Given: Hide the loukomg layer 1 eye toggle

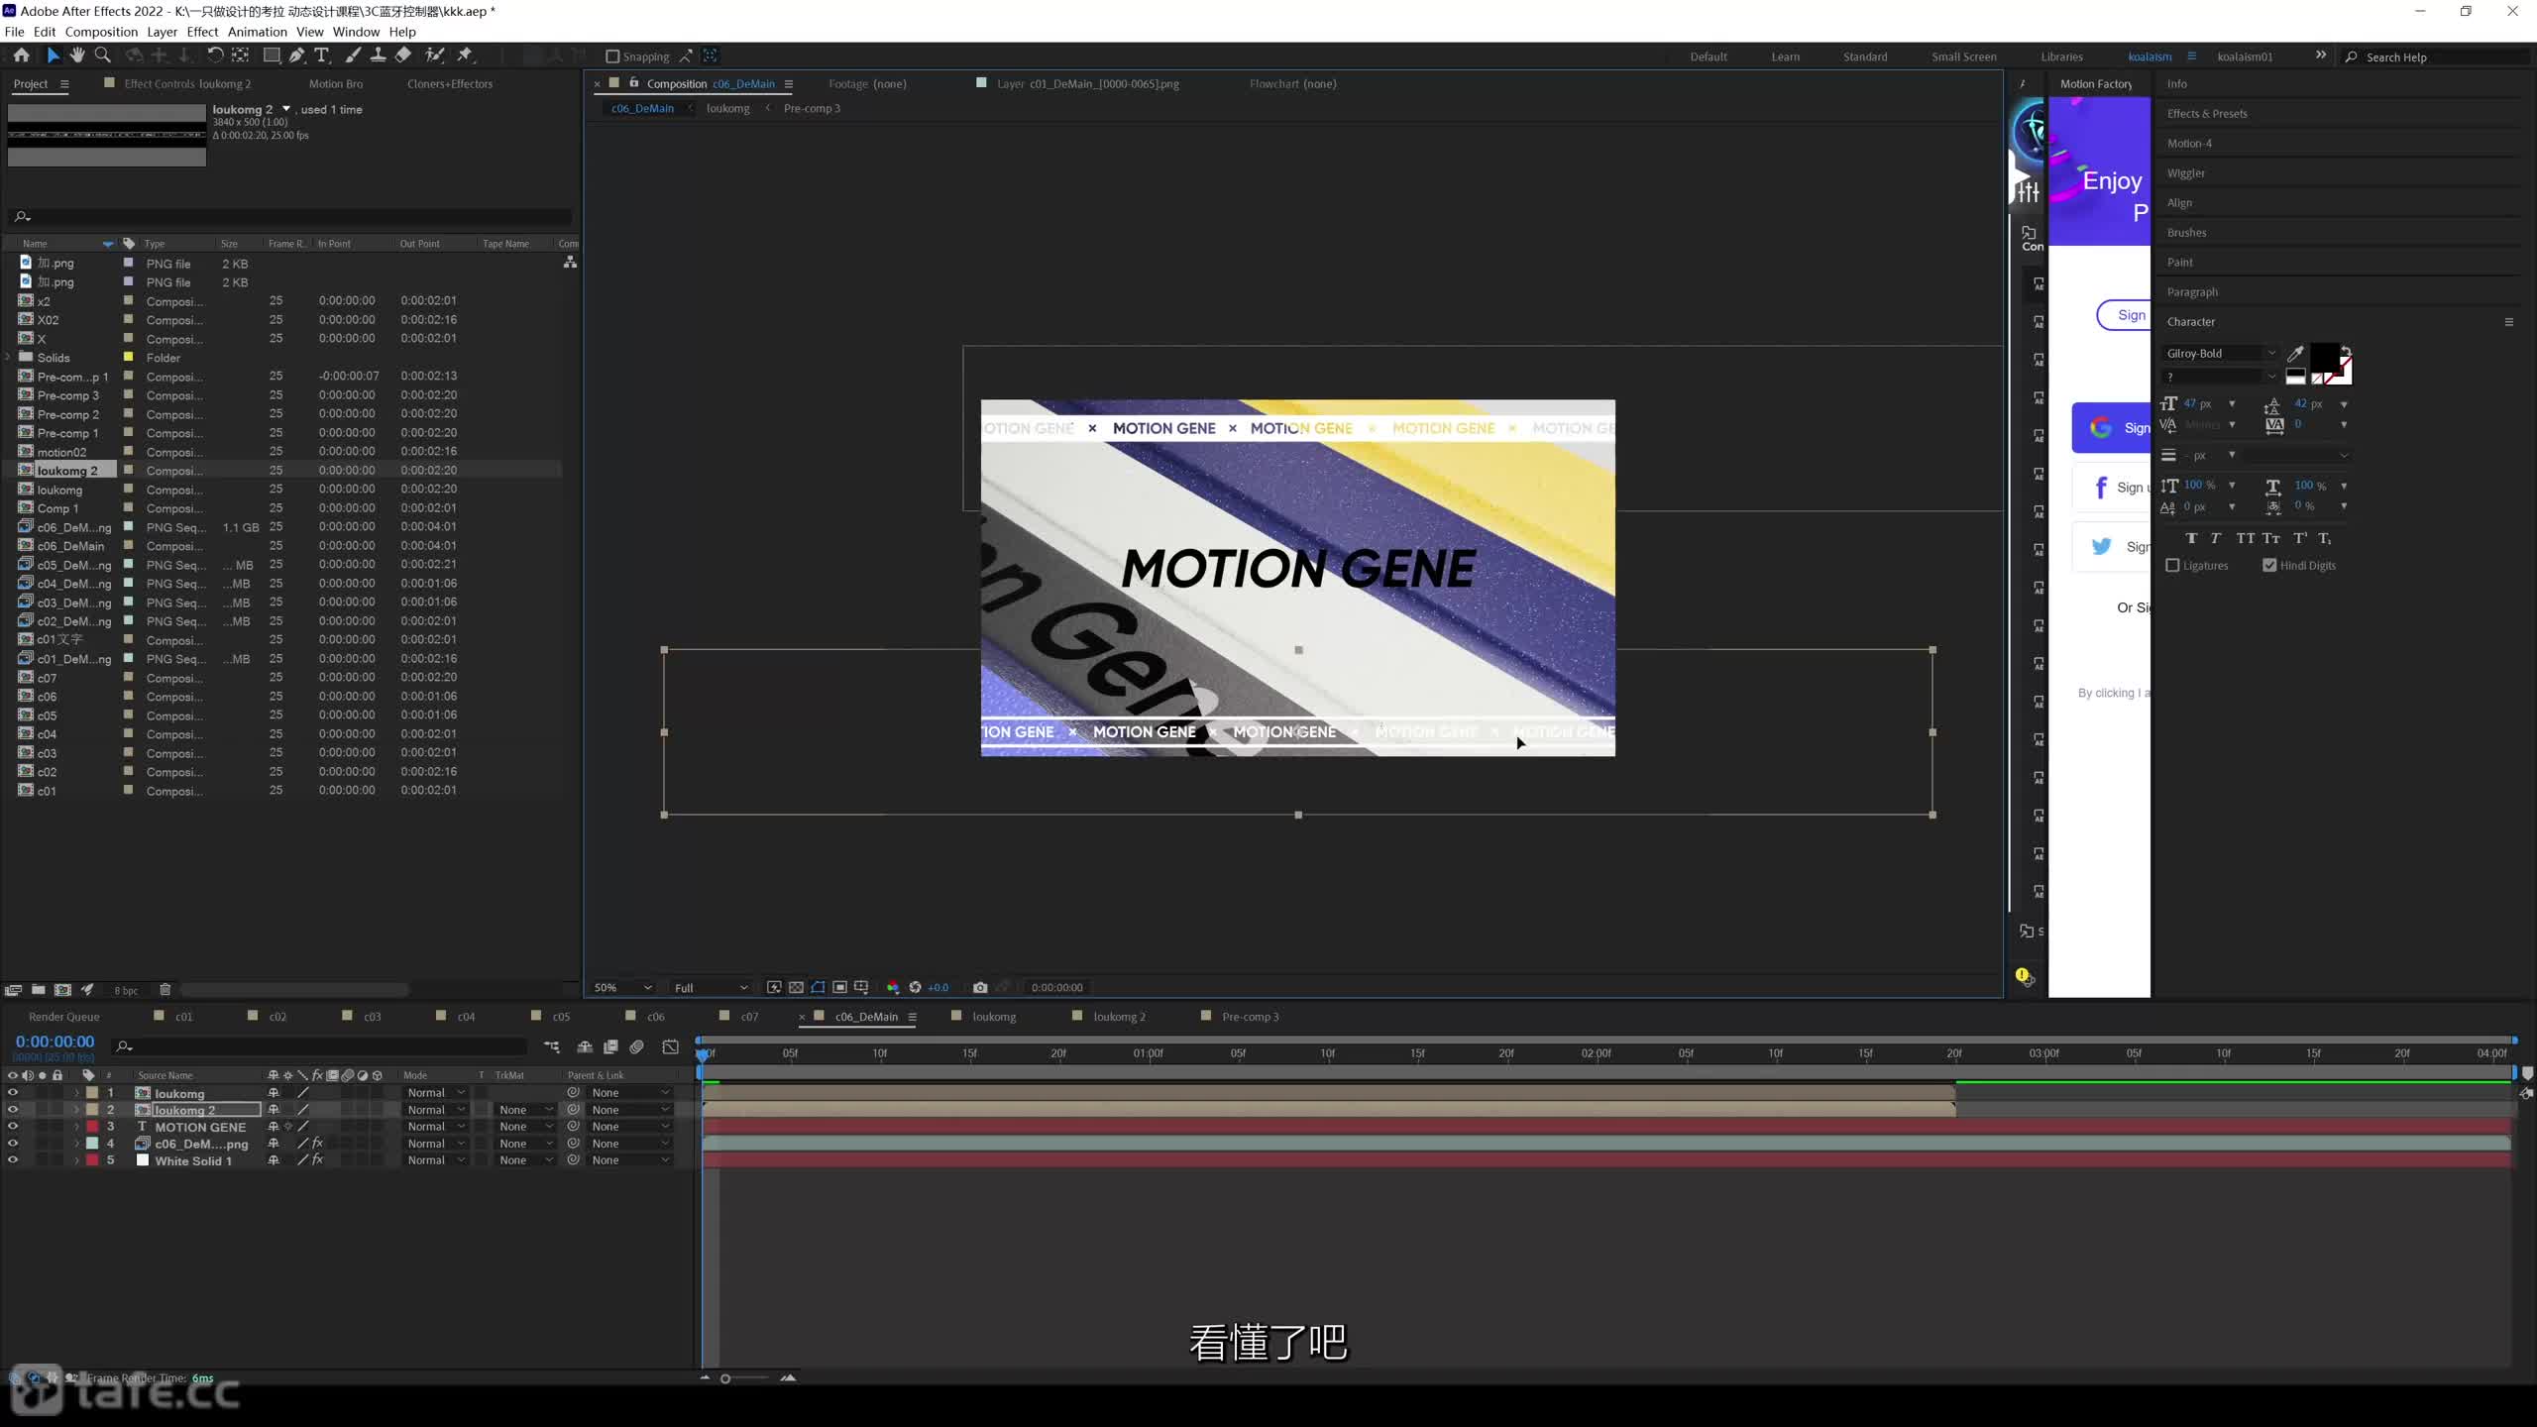Looking at the screenshot, I should pyautogui.click(x=12, y=1093).
